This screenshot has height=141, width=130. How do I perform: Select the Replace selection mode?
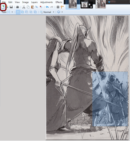point(18,12)
